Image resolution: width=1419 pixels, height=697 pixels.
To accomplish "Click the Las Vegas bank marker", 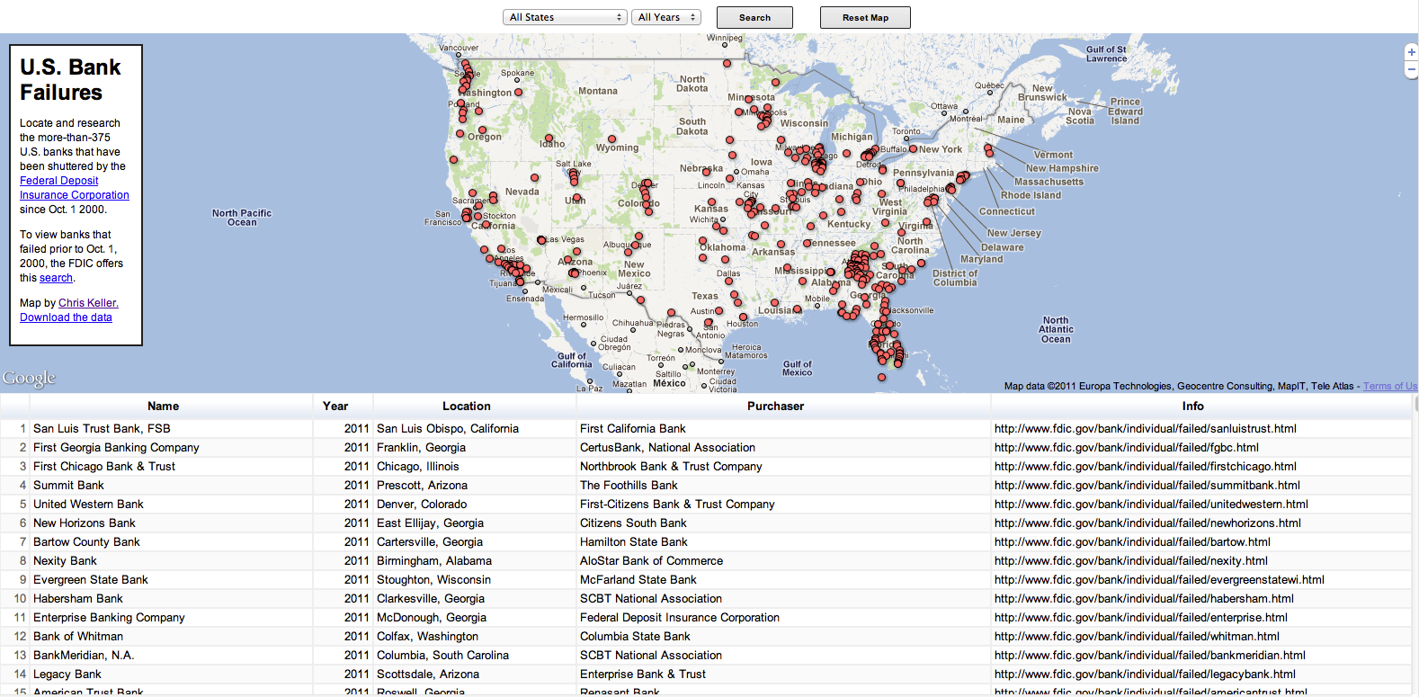I will pyautogui.click(x=541, y=240).
